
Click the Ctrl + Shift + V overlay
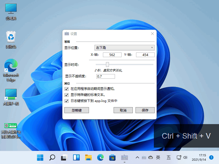186,136
